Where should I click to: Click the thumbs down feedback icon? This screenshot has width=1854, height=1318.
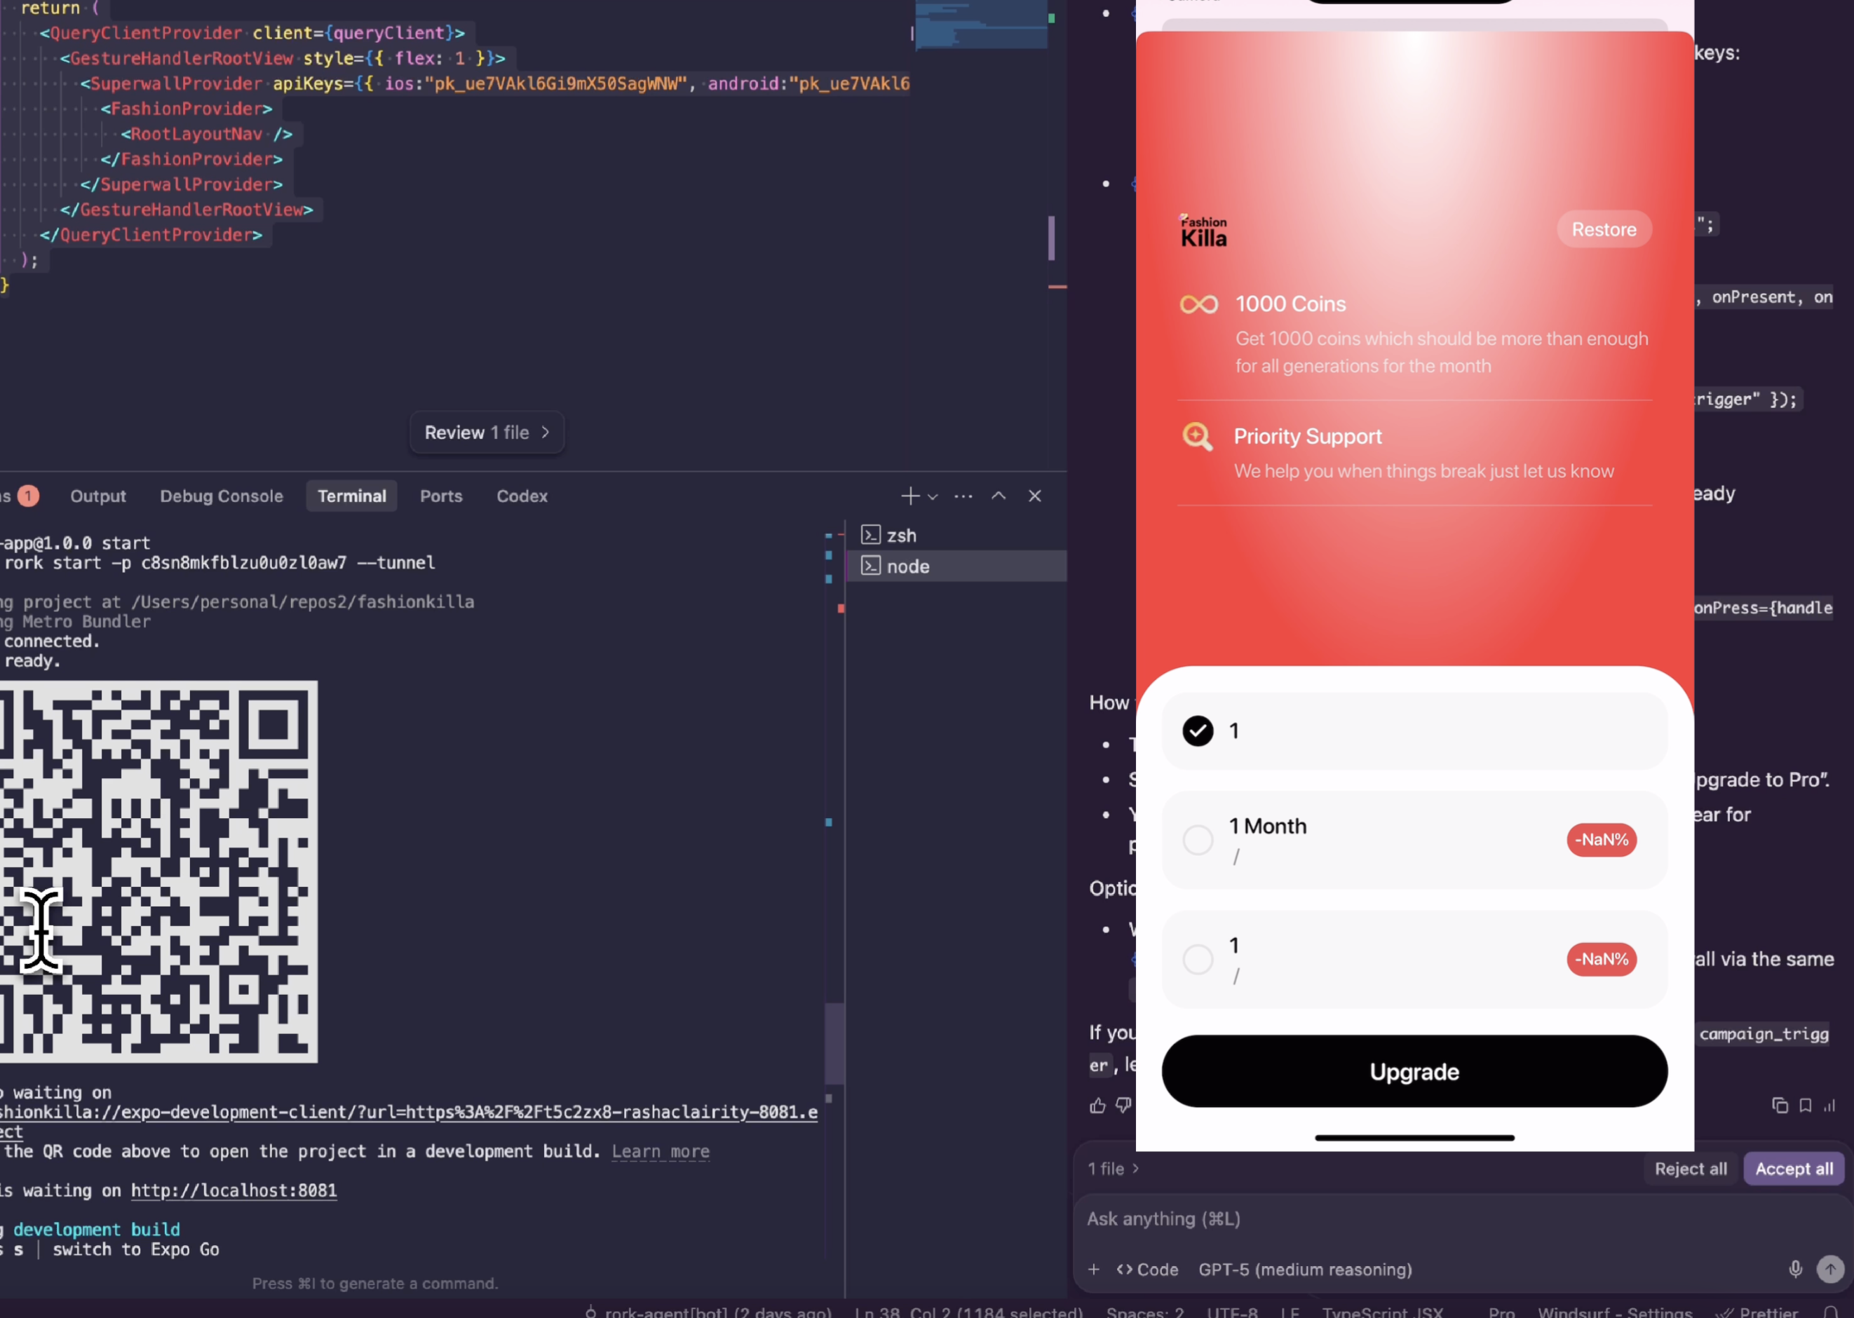tap(1123, 1106)
